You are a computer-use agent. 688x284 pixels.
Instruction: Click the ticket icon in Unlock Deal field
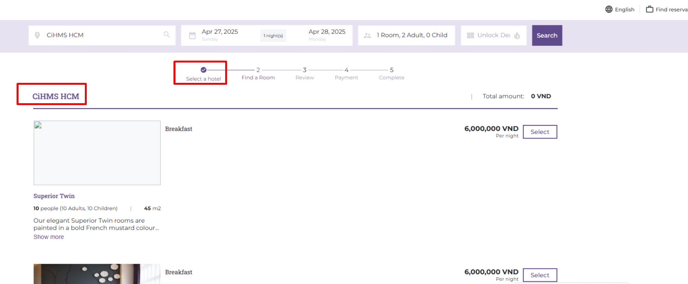[x=470, y=35]
